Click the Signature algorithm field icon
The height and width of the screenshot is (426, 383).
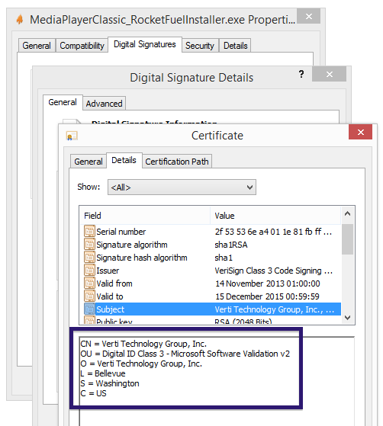pos(89,245)
